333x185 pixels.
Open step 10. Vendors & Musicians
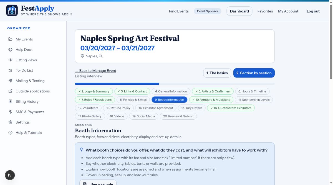[211, 100]
